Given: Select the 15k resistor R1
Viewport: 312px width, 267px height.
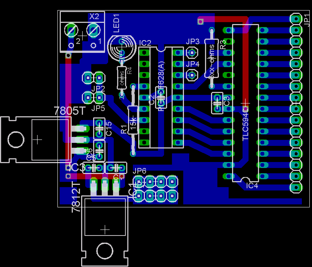Looking at the screenshot, I should point(133,120).
